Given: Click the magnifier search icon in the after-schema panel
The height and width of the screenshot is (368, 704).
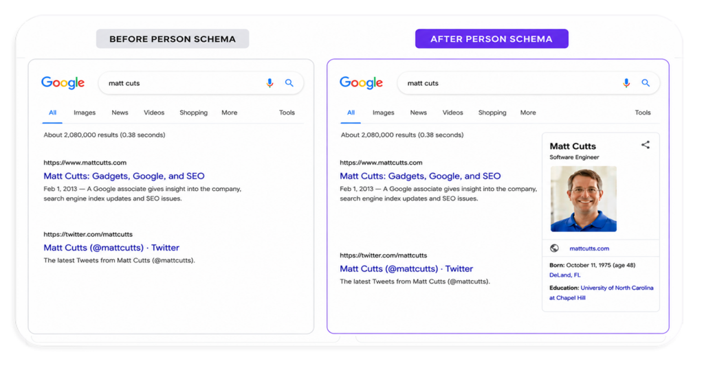Looking at the screenshot, I should tap(646, 83).
